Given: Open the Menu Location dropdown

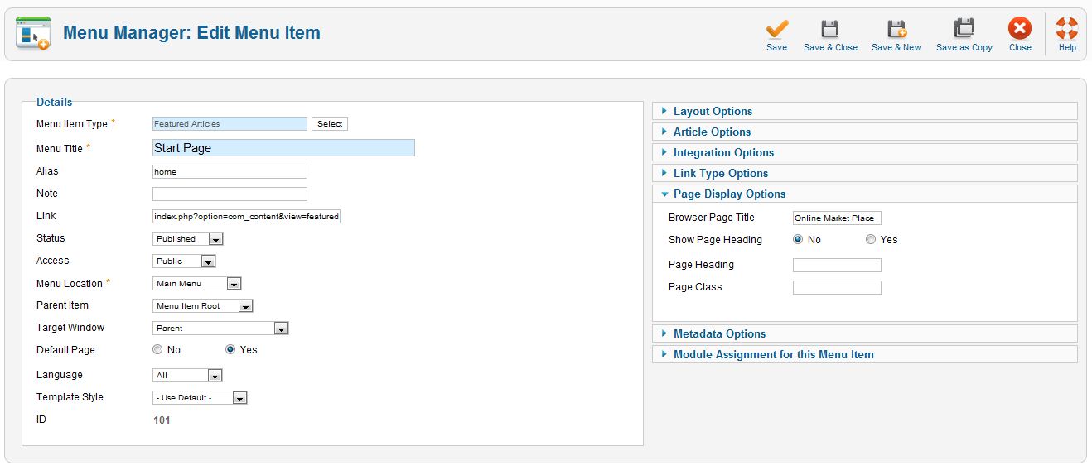Looking at the screenshot, I should [x=197, y=284].
